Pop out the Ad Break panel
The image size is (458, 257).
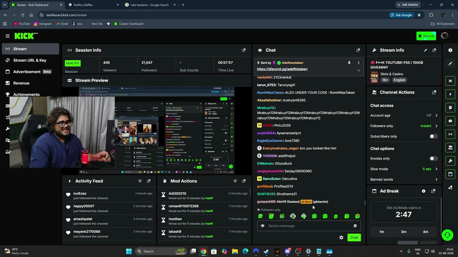click(433, 191)
